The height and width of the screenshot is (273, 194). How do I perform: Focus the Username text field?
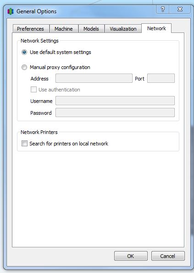[x=115, y=101]
